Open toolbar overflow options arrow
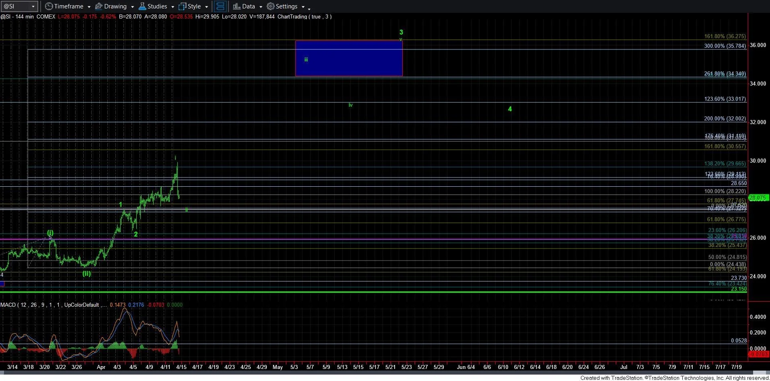Viewport: 770px width, 381px height. tap(309, 9)
